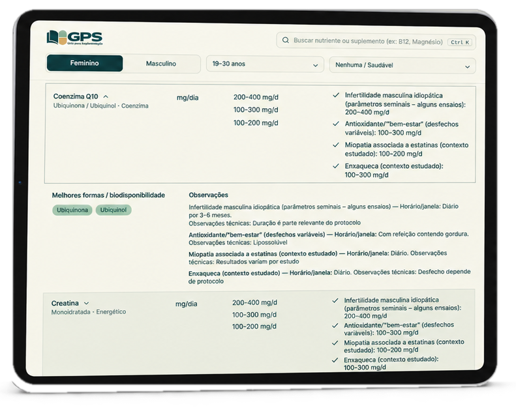
Task: Open the Nenhuma / Saudável condition dropdown
Action: (402, 65)
